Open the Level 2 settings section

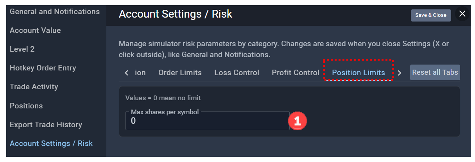22,49
